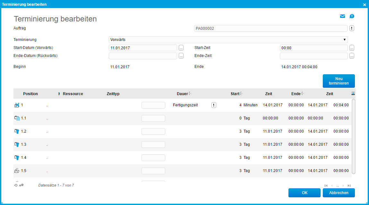Click the operation icon on position 1.2
Viewport: 369px width, 205px height.
coord(17,131)
